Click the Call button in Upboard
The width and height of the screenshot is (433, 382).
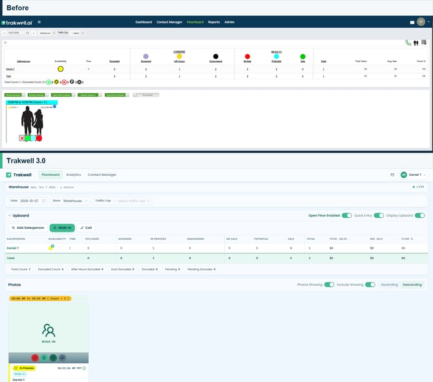(86, 228)
